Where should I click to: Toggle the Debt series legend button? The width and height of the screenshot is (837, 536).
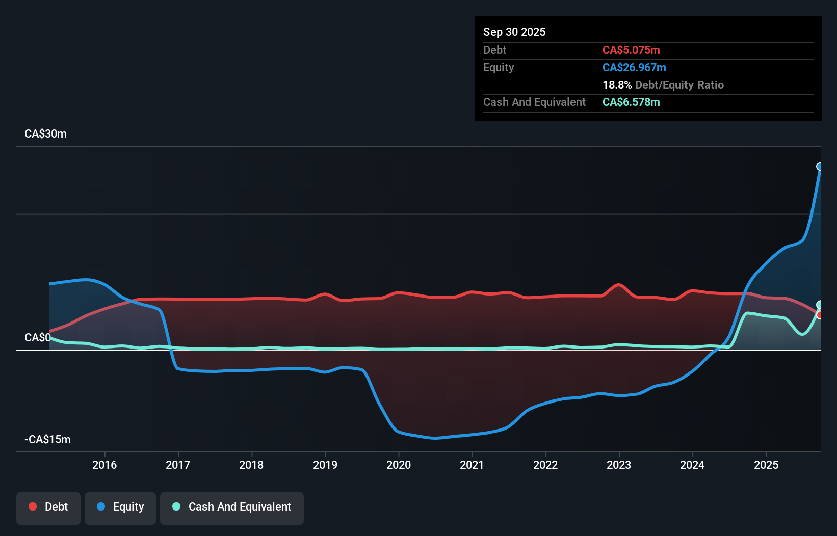click(48, 508)
